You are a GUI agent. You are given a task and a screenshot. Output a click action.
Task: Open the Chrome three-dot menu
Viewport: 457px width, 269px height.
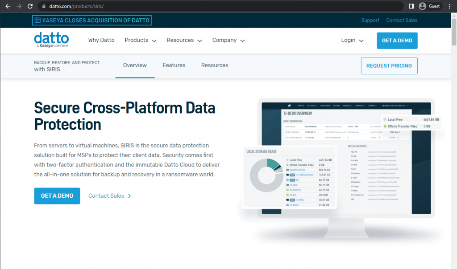pos(449,6)
